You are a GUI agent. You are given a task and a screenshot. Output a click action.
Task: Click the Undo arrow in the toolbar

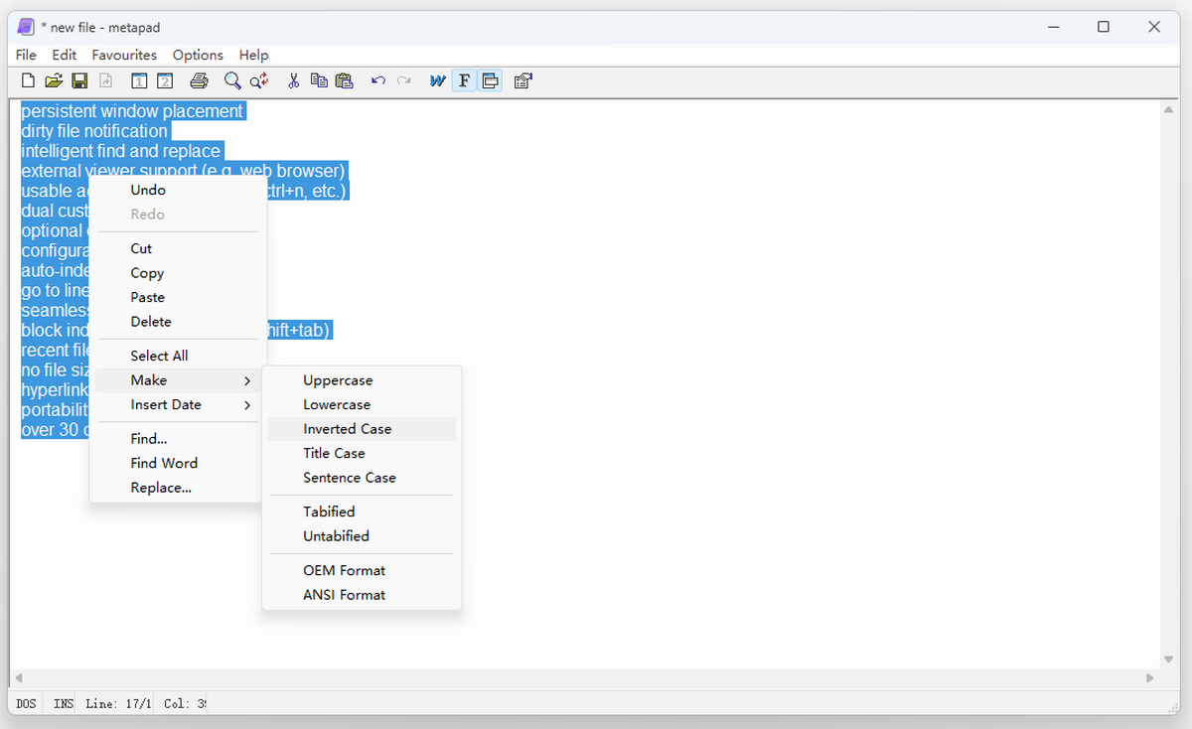pos(378,81)
